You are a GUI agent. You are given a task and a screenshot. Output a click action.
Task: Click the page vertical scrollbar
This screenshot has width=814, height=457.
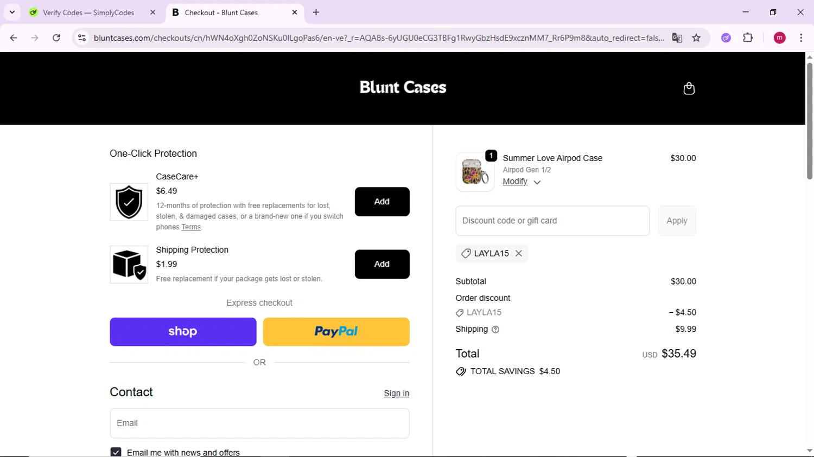809,121
